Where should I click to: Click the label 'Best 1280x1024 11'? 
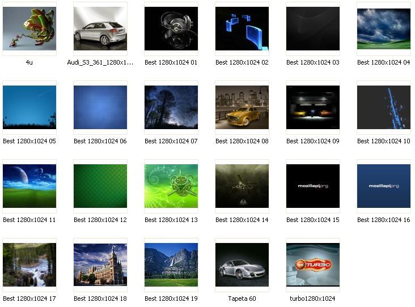tap(29, 220)
